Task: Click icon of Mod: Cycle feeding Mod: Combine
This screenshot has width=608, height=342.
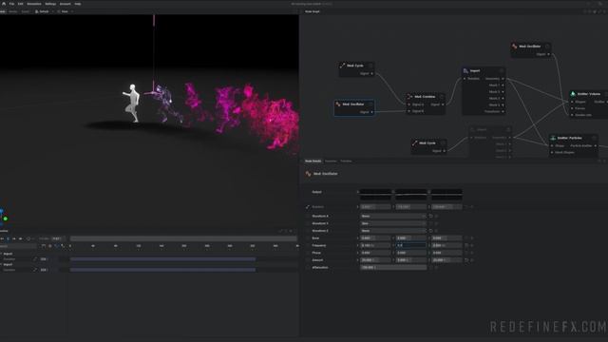Action: 342,66
